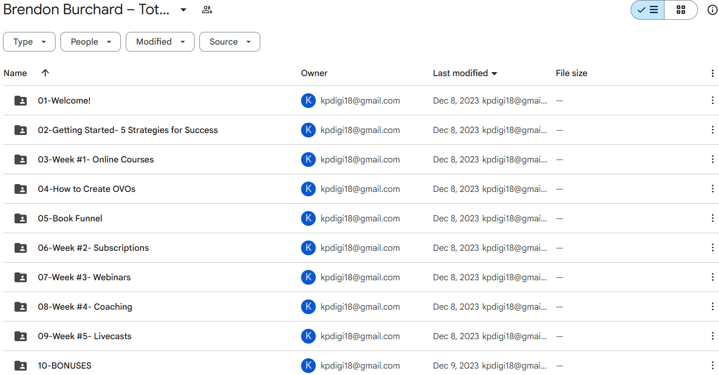Open more actions for 01-Welcome! folder
This screenshot has height=375, width=719.
pyautogui.click(x=712, y=101)
